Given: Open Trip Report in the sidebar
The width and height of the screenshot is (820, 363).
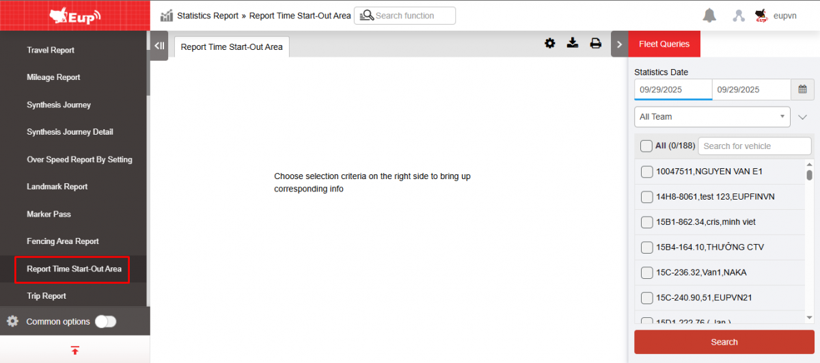Looking at the screenshot, I should [x=46, y=296].
